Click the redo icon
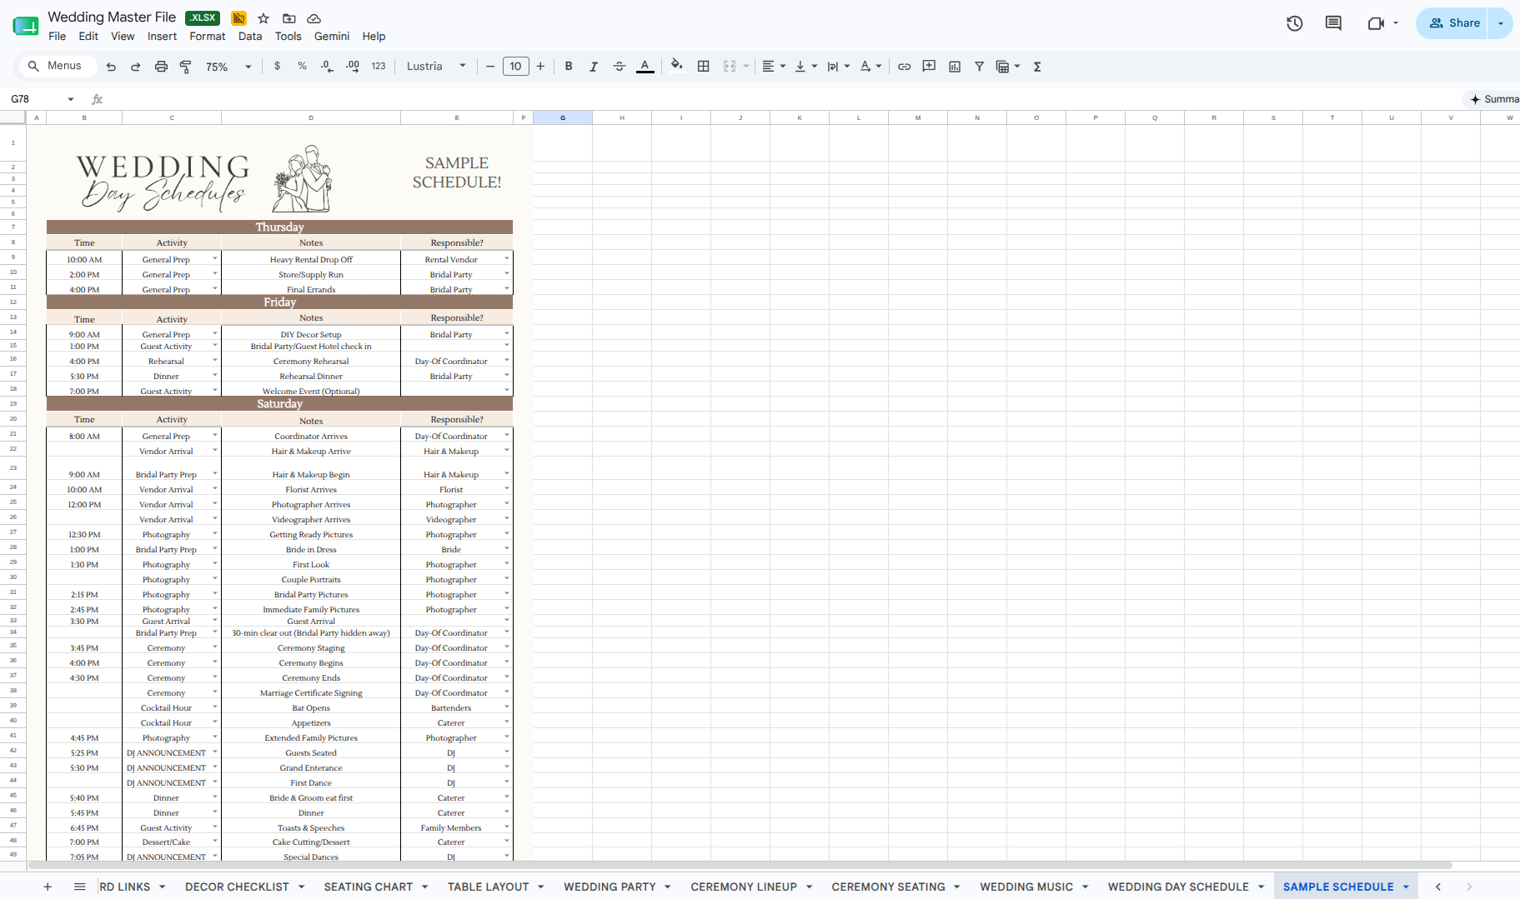The width and height of the screenshot is (1520, 899). (x=135, y=67)
